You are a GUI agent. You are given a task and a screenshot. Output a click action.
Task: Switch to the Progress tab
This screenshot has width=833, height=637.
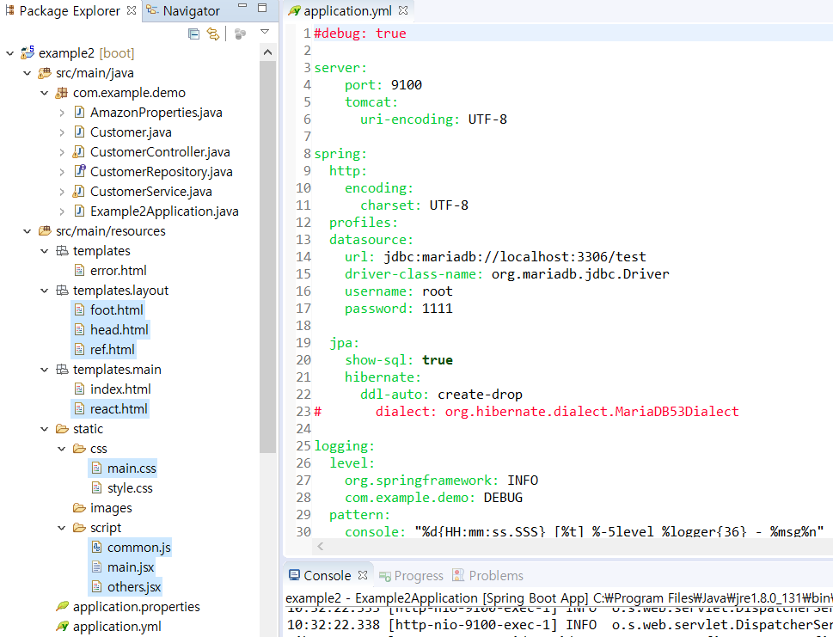(x=411, y=575)
